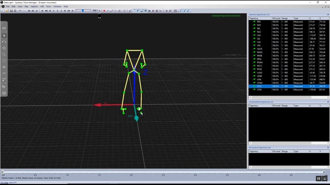Viewport: 330px width, 185px height.
Task: Click the ID identify-trajectory tool
Action: coord(4,67)
